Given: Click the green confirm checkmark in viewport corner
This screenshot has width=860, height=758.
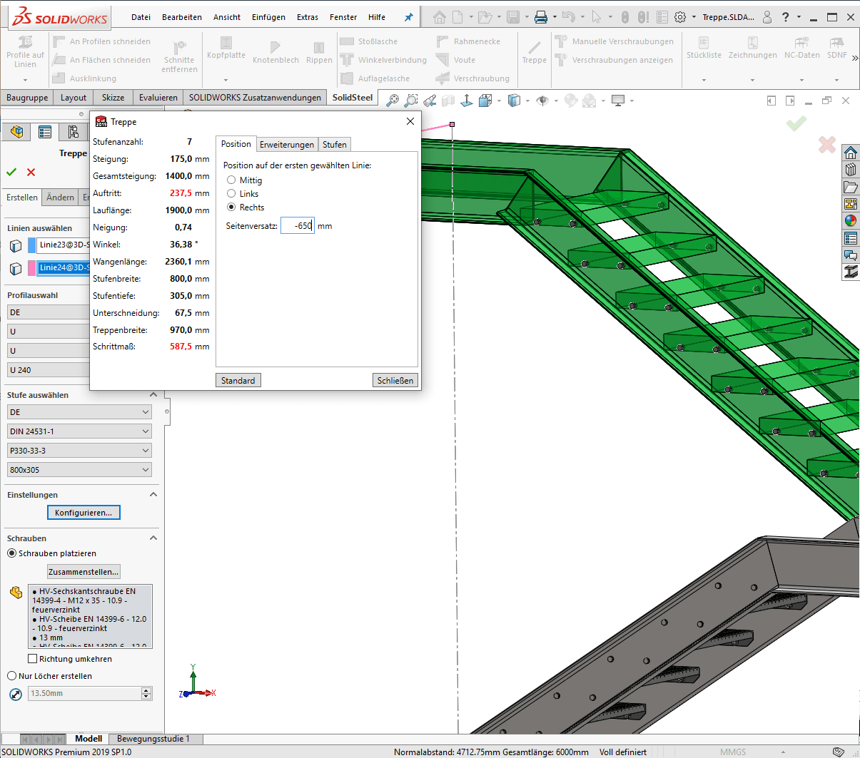Looking at the screenshot, I should (796, 124).
